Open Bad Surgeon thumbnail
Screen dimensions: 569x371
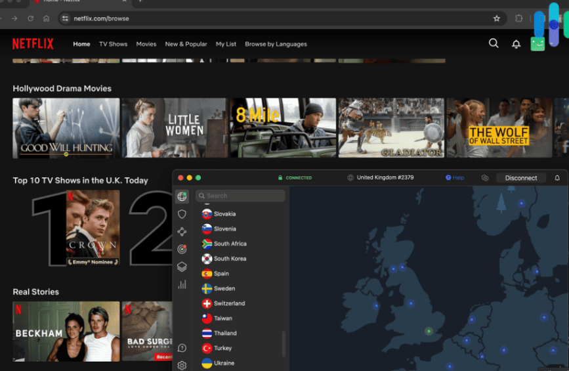click(x=147, y=332)
